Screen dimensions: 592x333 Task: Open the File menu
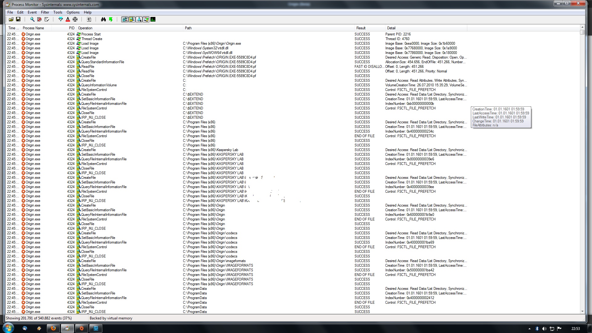(10, 12)
